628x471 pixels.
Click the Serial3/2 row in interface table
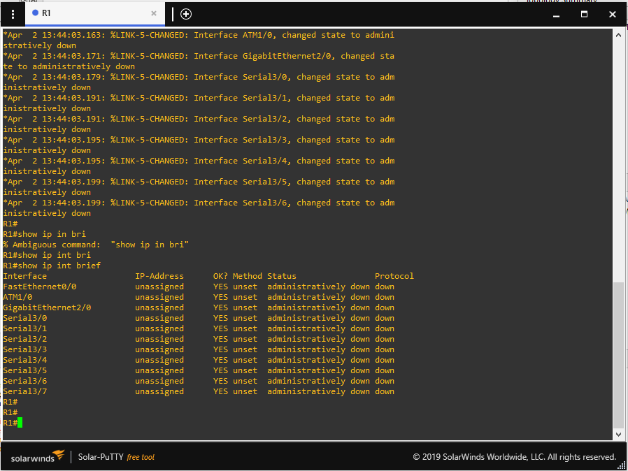(x=199, y=339)
